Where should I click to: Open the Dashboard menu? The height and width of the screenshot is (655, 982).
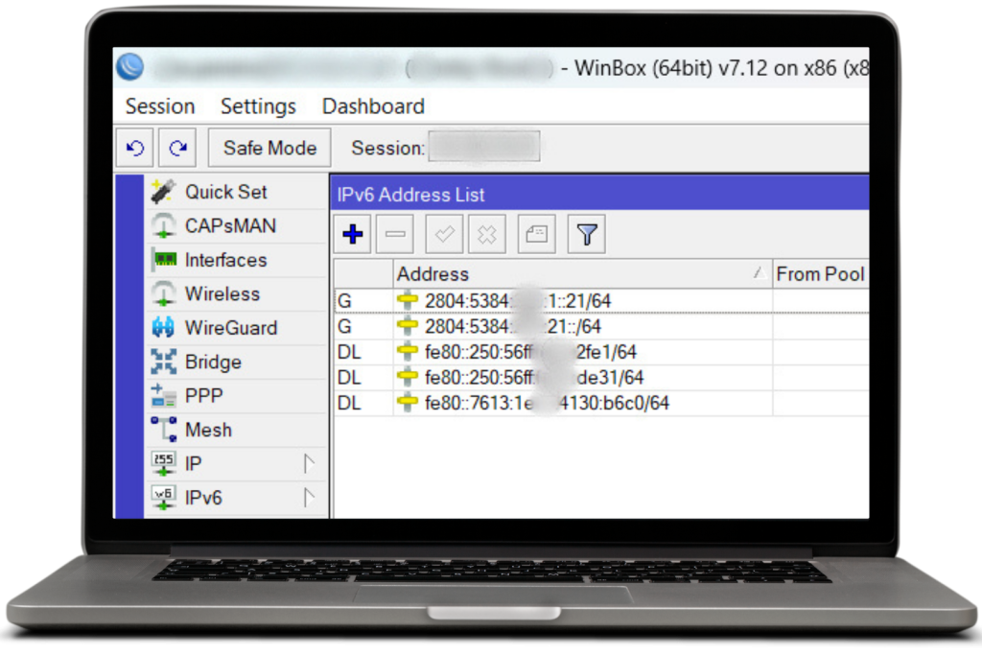[x=373, y=106]
